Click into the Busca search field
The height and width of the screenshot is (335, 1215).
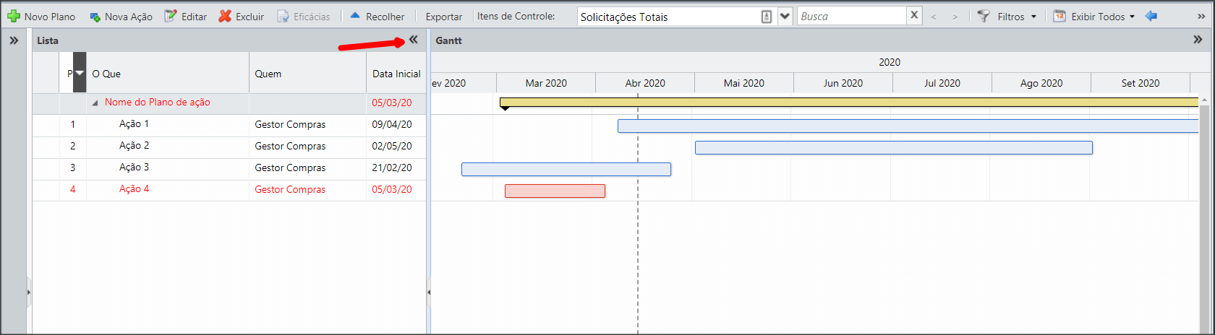851,16
